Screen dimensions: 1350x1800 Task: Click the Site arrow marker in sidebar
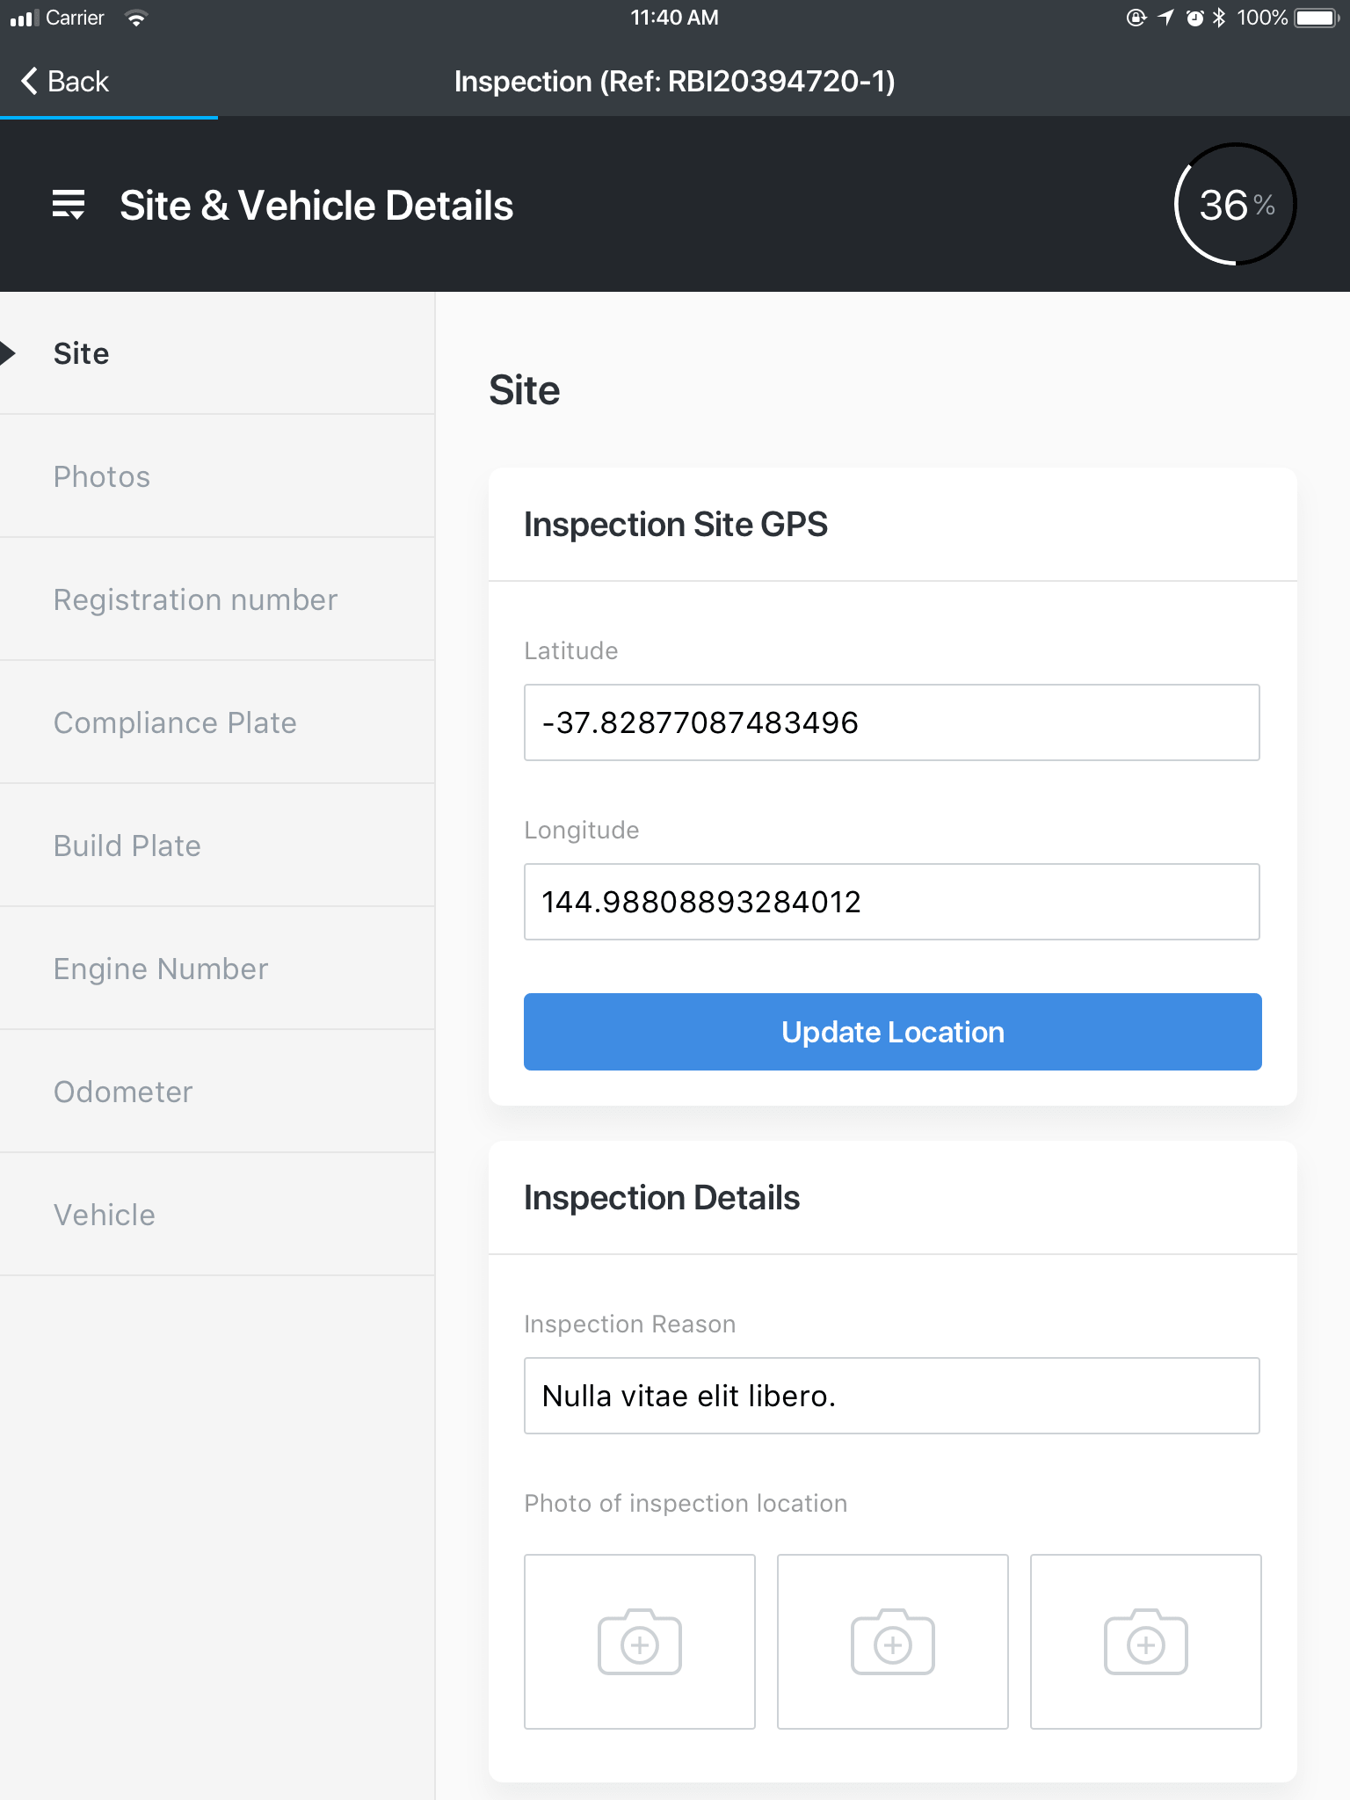(8, 353)
